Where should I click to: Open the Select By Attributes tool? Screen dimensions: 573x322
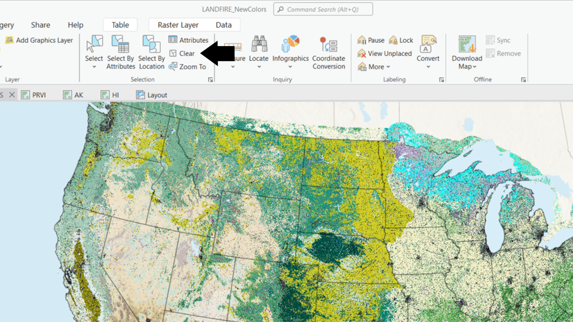pos(120,51)
